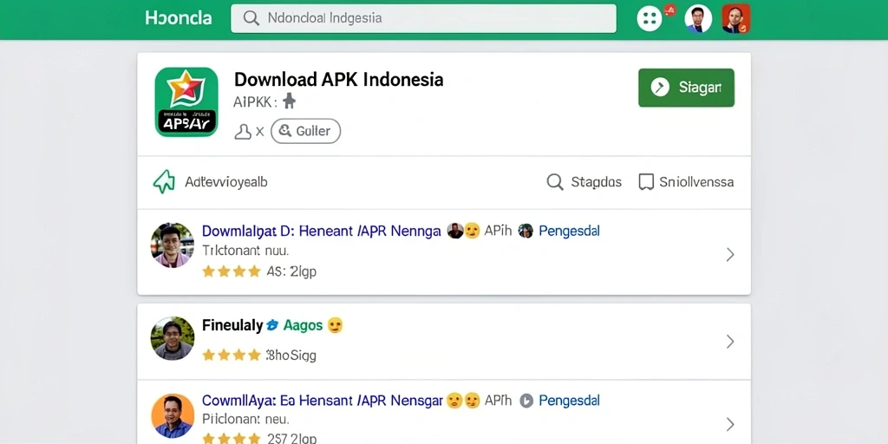This screenshot has width=888, height=444.
Task: Select the Adtevvioyealb tab label
Action: click(x=226, y=182)
